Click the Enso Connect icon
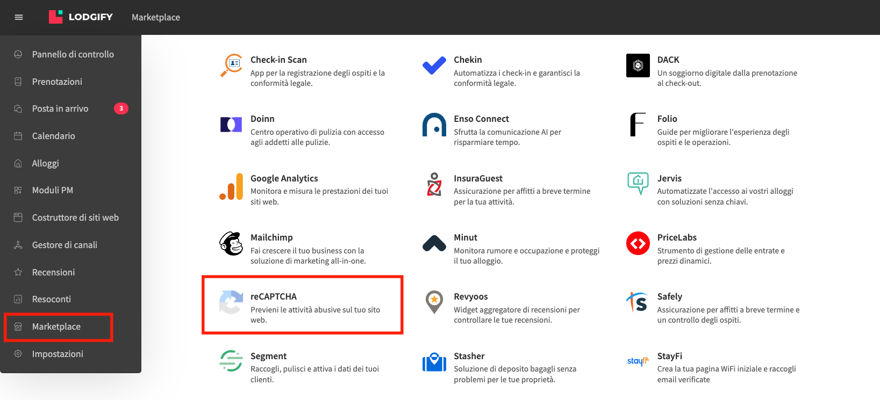Image resolution: width=880 pixels, height=400 pixels. point(434,125)
